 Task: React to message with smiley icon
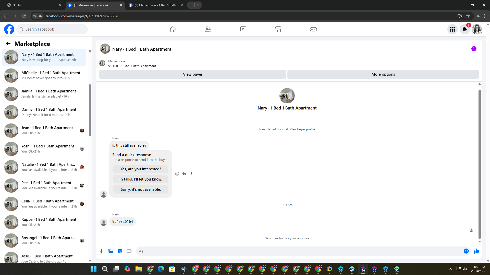(177, 174)
